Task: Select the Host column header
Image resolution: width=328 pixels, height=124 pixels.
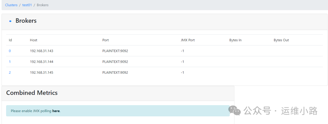Action: (33, 40)
